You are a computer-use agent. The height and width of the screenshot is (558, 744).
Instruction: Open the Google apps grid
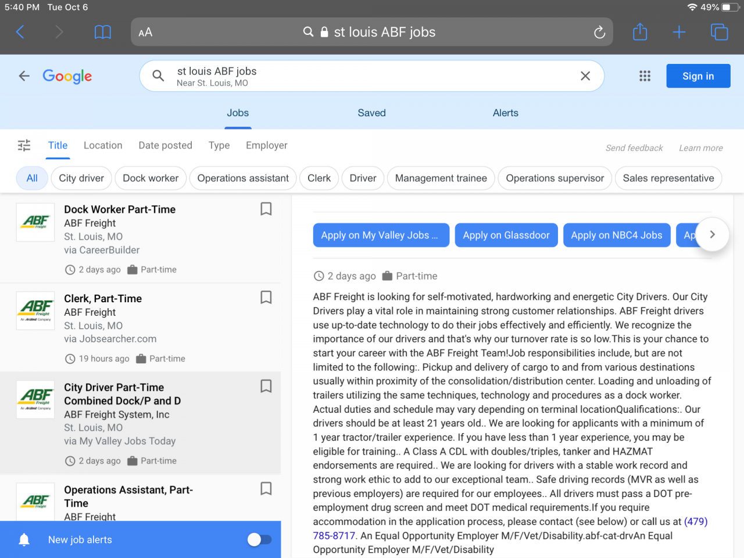pyautogui.click(x=645, y=76)
